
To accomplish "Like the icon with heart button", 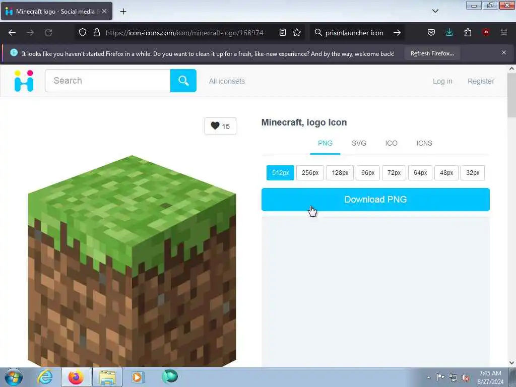I will point(220,126).
